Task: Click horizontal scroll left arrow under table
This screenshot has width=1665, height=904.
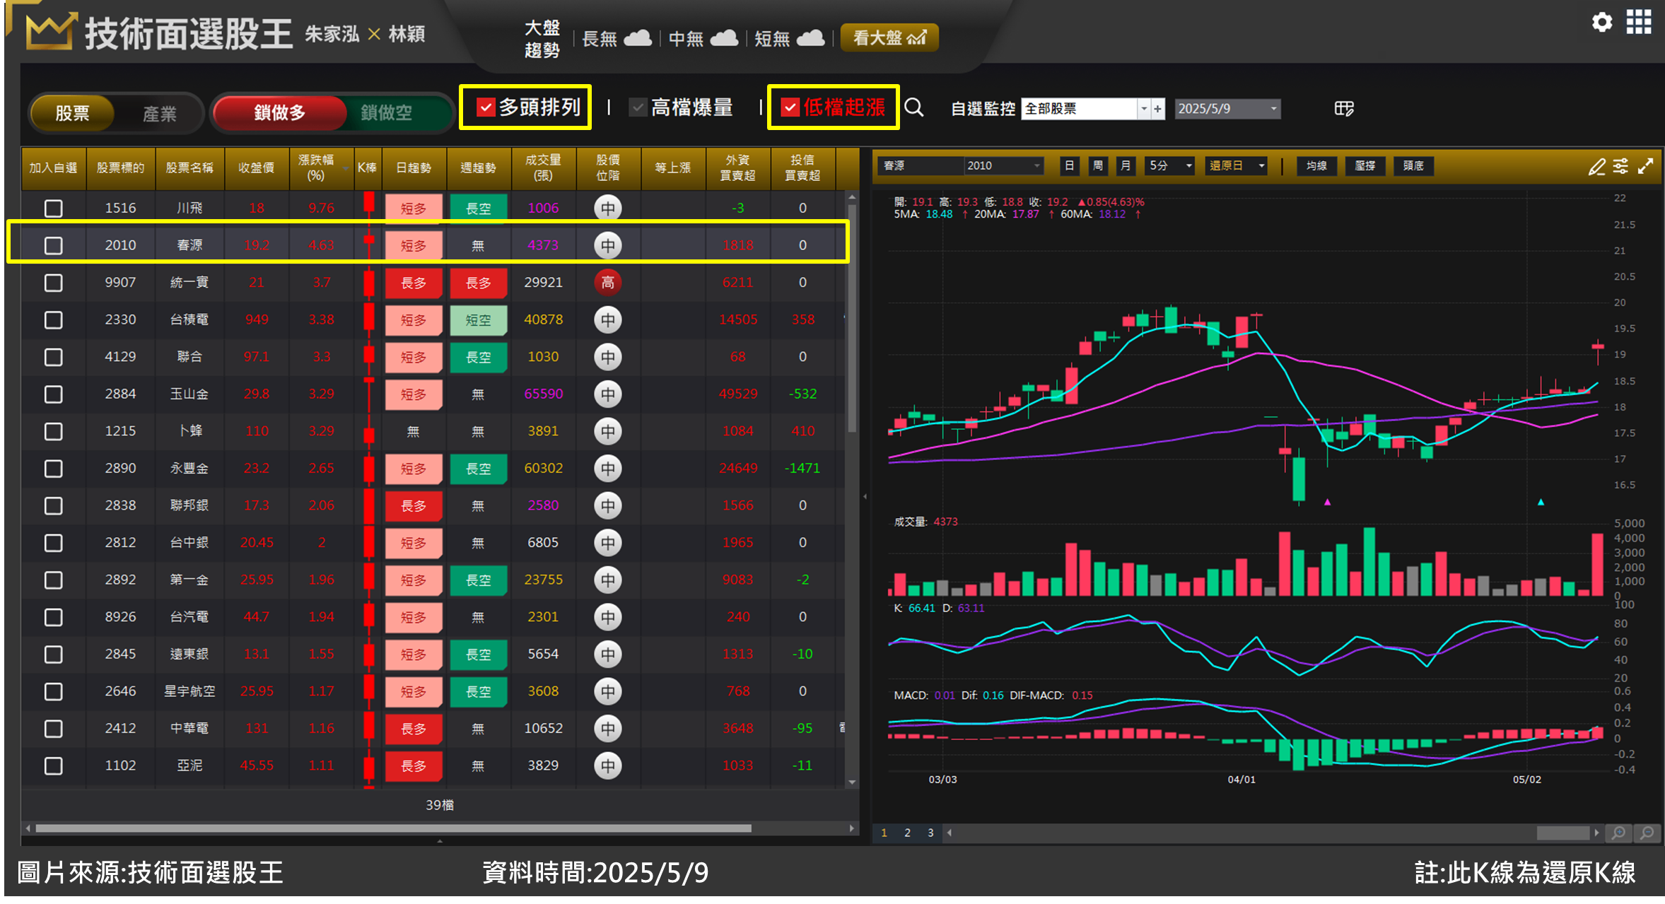Action: pyautogui.click(x=28, y=828)
